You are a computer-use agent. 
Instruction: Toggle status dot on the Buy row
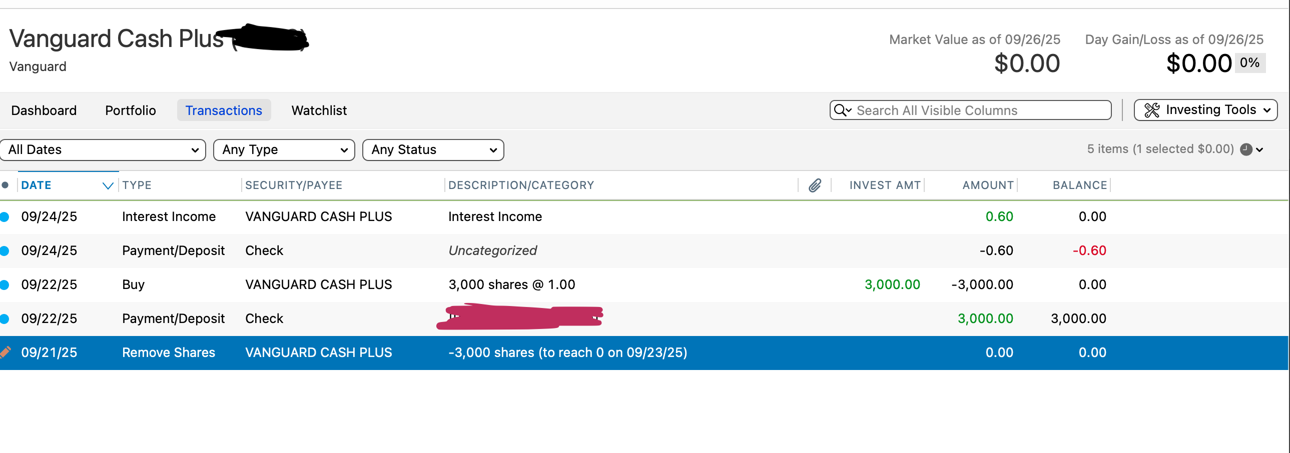point(5,285)
